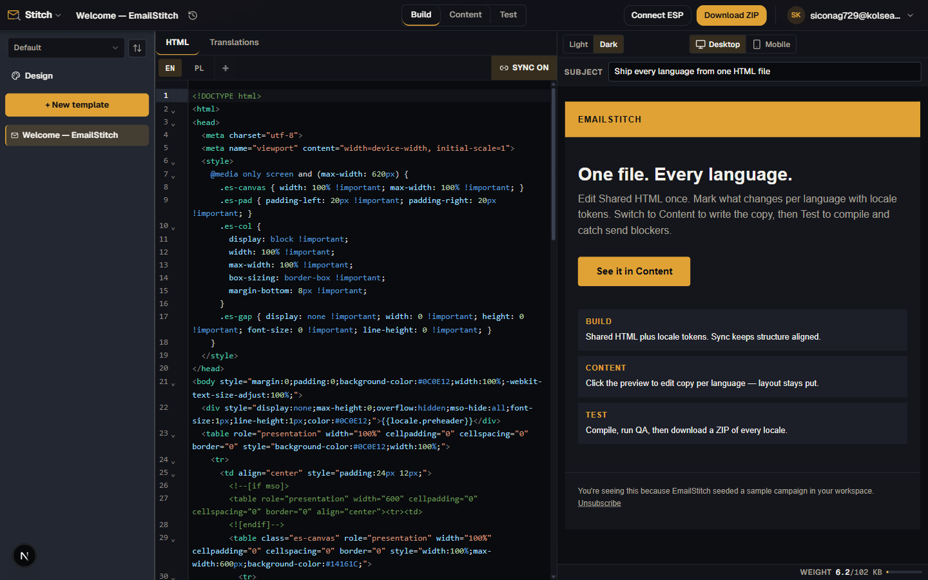
Task: Click the BUILD card in preview
Action: [742, 330]
